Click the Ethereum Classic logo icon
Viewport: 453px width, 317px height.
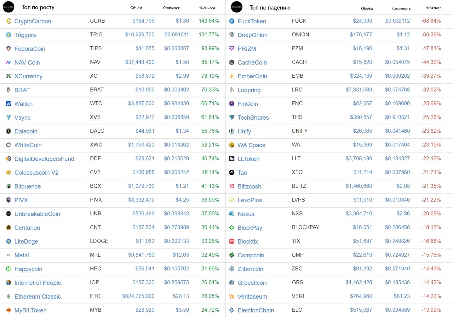(8, 297)
